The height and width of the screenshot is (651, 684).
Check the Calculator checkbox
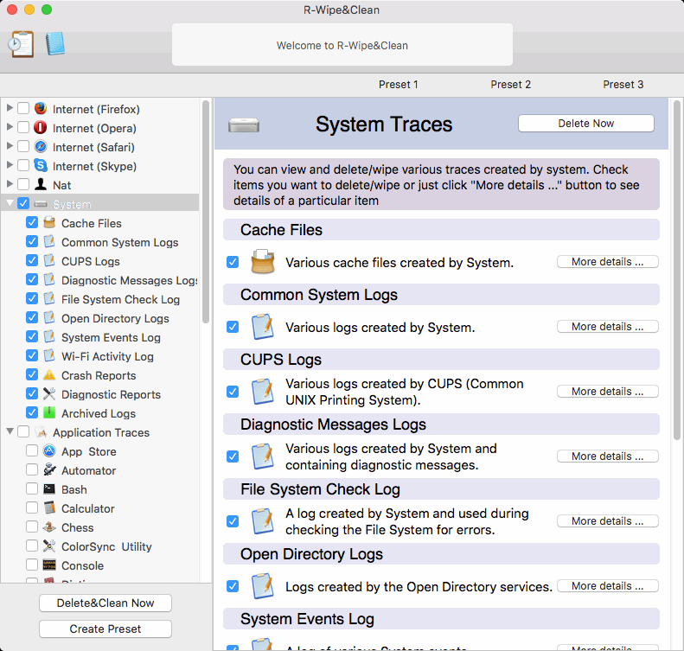click(x=32, y=507)
